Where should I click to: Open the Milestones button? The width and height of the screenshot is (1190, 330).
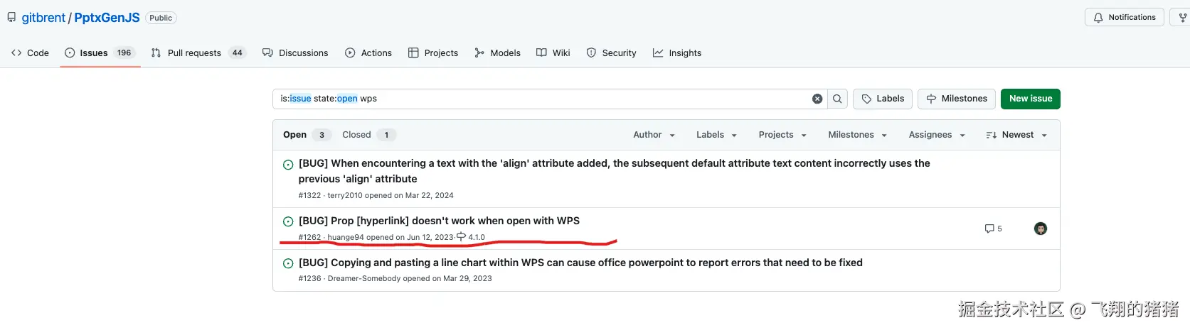(x=956, y=99)
